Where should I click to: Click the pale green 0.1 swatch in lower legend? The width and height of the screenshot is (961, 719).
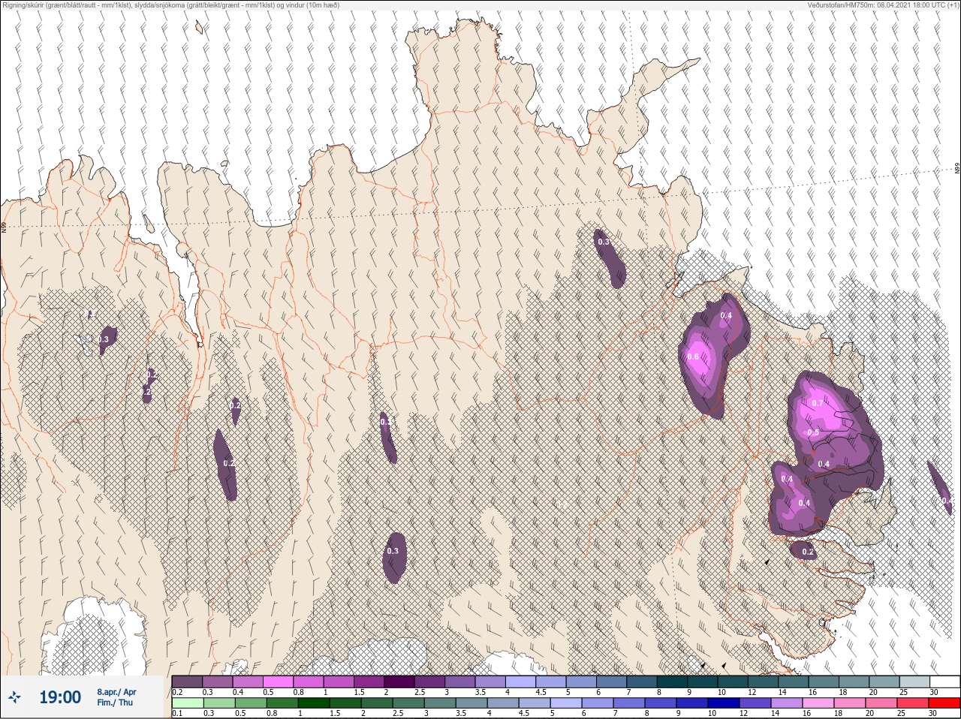point(187,704)
